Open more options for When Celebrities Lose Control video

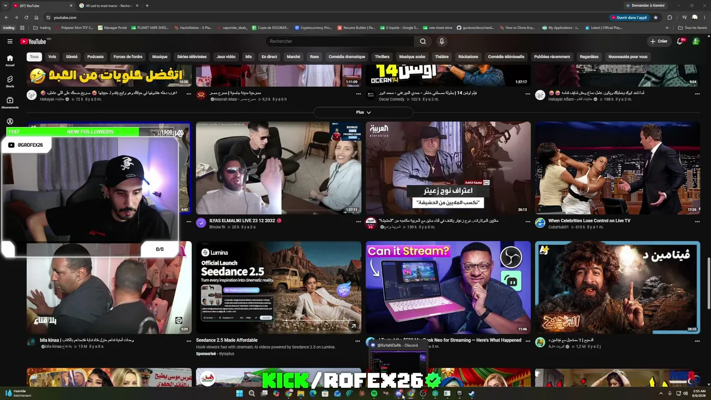click(697, 222)
